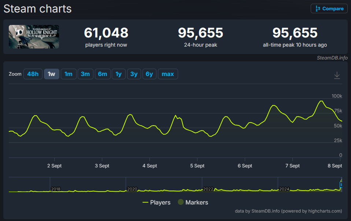Screen dimensions: 351x221
Task: Click the Steam charts heading
Action: [x=38, y=9]
